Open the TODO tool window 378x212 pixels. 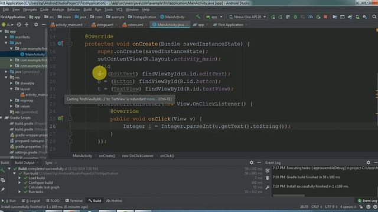click(x=53, y=201)
